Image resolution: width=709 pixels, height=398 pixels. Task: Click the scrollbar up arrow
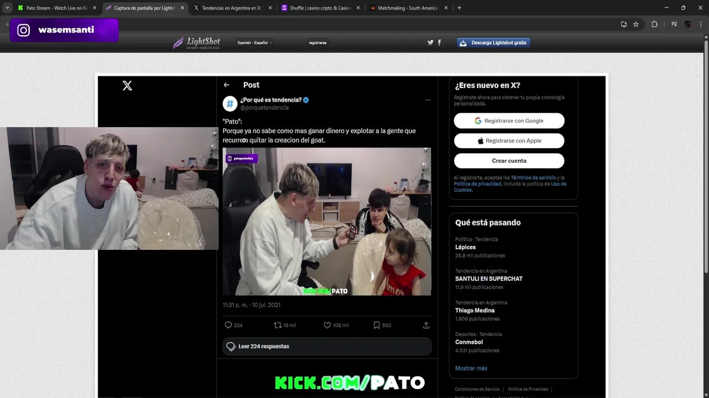click(706, 36)
